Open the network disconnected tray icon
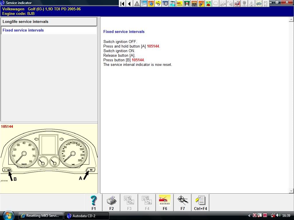This screenshot has width=294, height=220. pos(273,215)
